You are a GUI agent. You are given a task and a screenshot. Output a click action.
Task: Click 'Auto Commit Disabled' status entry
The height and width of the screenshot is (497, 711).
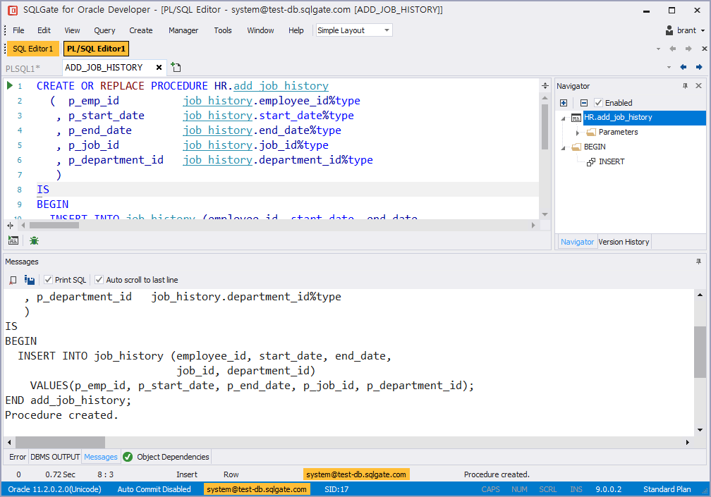pyautogui.click(x=154, y=489)
